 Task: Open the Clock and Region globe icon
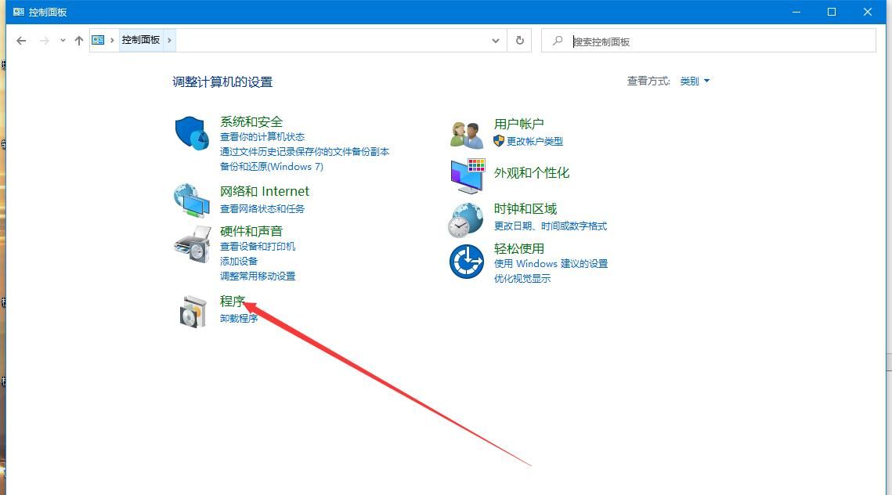click(466, 219)
